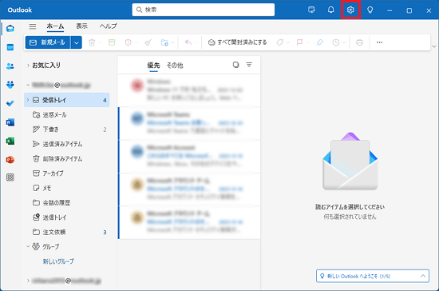The width and height of the screenshot is (439, 291).
Task: Expand the ribbon with the right-edge chevron
Action: 434,46
